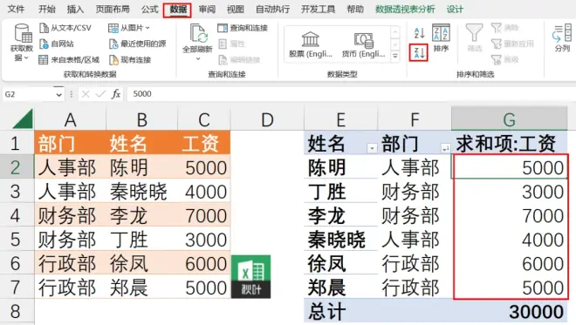Click cell 求和项:工资 header
576x325 pixels.
click(x=509, y=143)
